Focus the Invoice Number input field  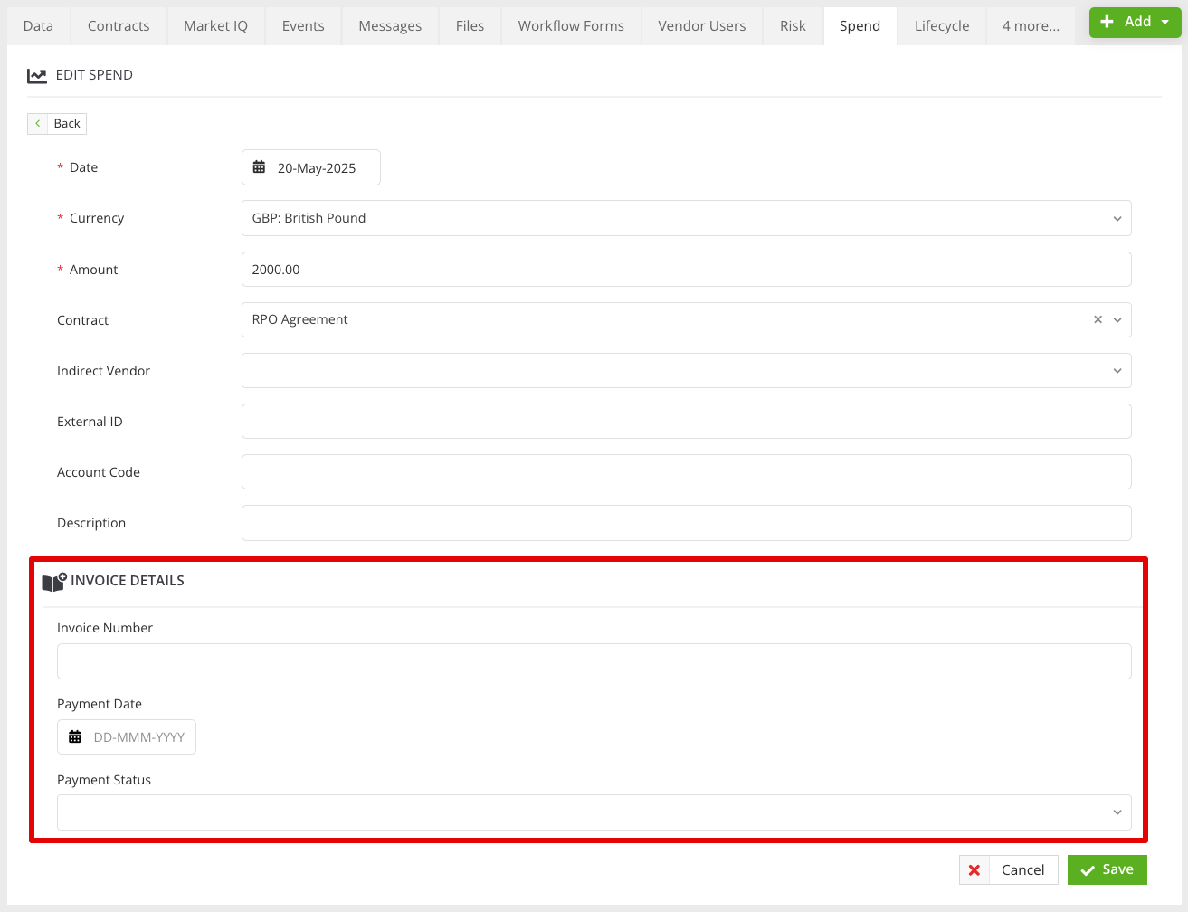tap(594, 661)
